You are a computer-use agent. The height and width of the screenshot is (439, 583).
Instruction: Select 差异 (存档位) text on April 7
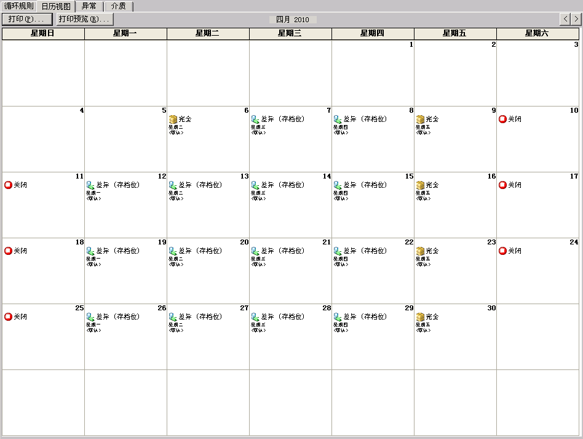point(283,119)
